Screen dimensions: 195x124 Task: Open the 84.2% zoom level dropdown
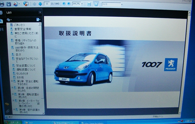pyautogui.click(x=82, y=4)
